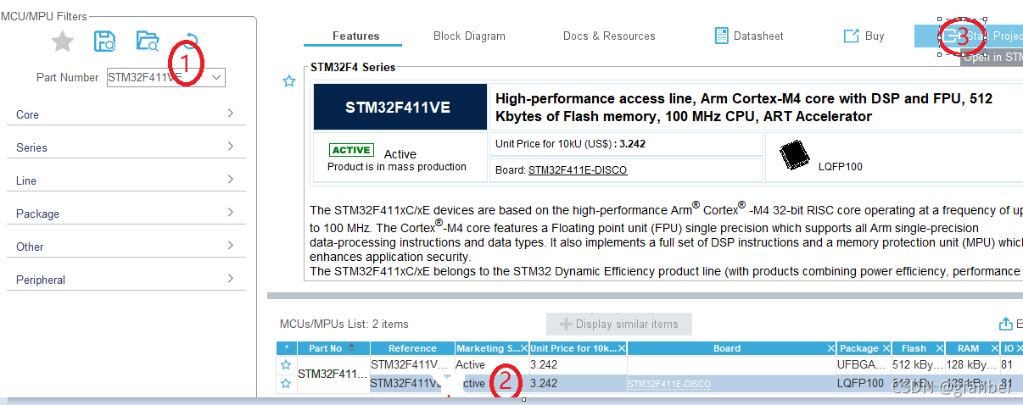Remove the Flash column with its X
This screenshot has height=405, width=1023.
(939, 348)
